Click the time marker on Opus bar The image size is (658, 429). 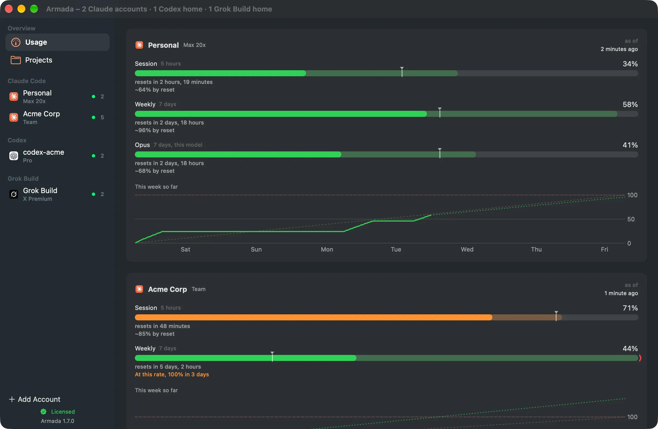pyautogui.click(x=440, y=153)
